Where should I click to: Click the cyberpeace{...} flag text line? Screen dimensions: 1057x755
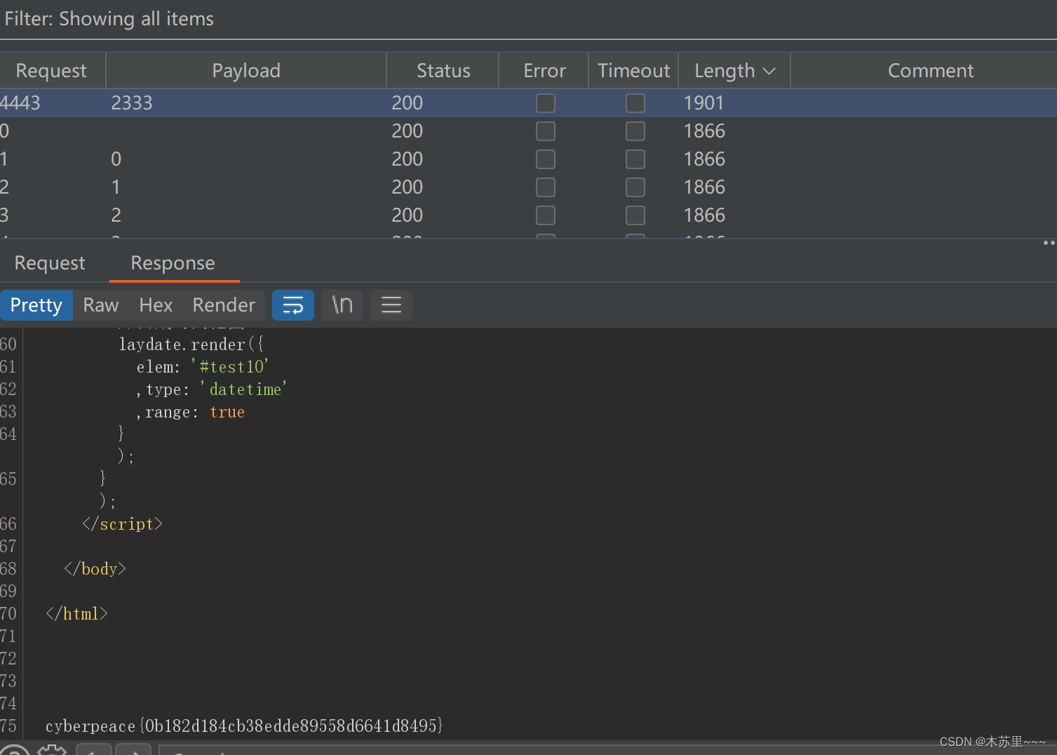coord(244,726)
